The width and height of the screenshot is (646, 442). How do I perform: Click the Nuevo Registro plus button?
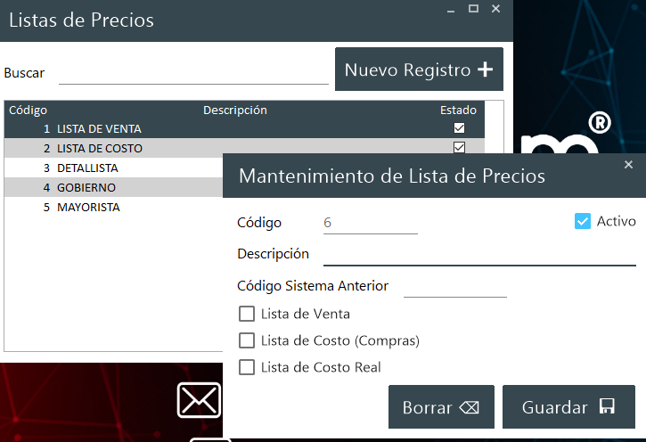[419, 70]
